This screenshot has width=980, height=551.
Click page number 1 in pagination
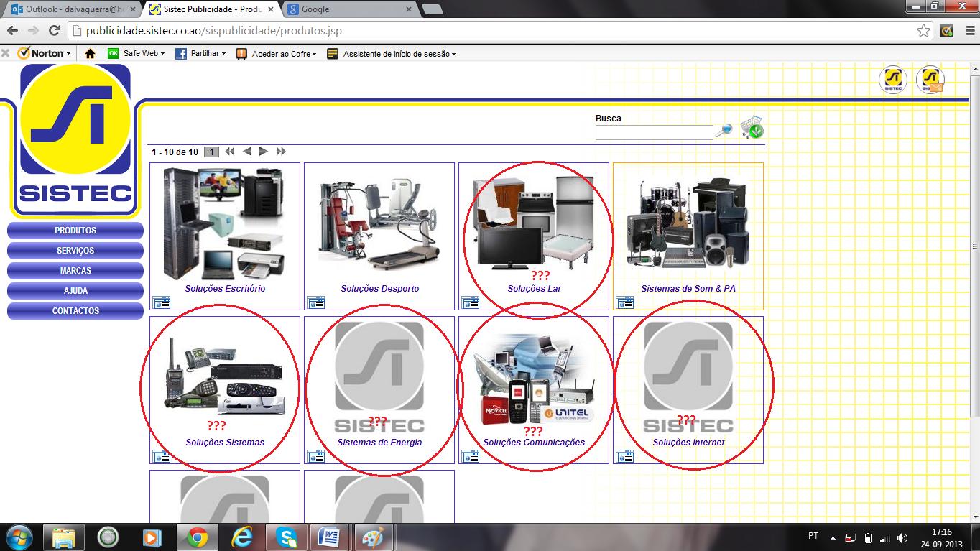coord(211,152)
